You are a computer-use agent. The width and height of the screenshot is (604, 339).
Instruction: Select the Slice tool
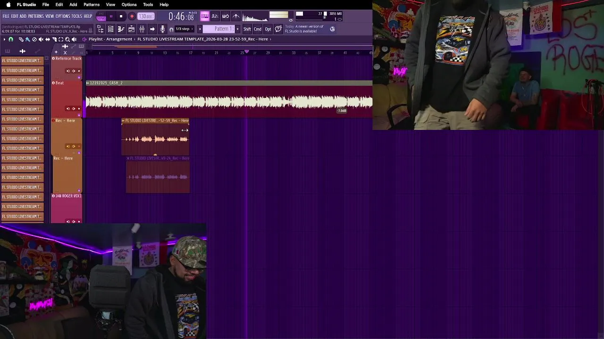tap(54, 39)
